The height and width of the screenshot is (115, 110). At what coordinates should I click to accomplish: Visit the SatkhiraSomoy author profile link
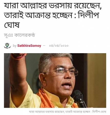(29, 46)
